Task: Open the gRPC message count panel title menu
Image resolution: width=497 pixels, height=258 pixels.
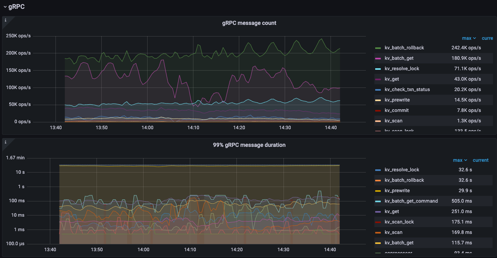Action: (249, 23)
